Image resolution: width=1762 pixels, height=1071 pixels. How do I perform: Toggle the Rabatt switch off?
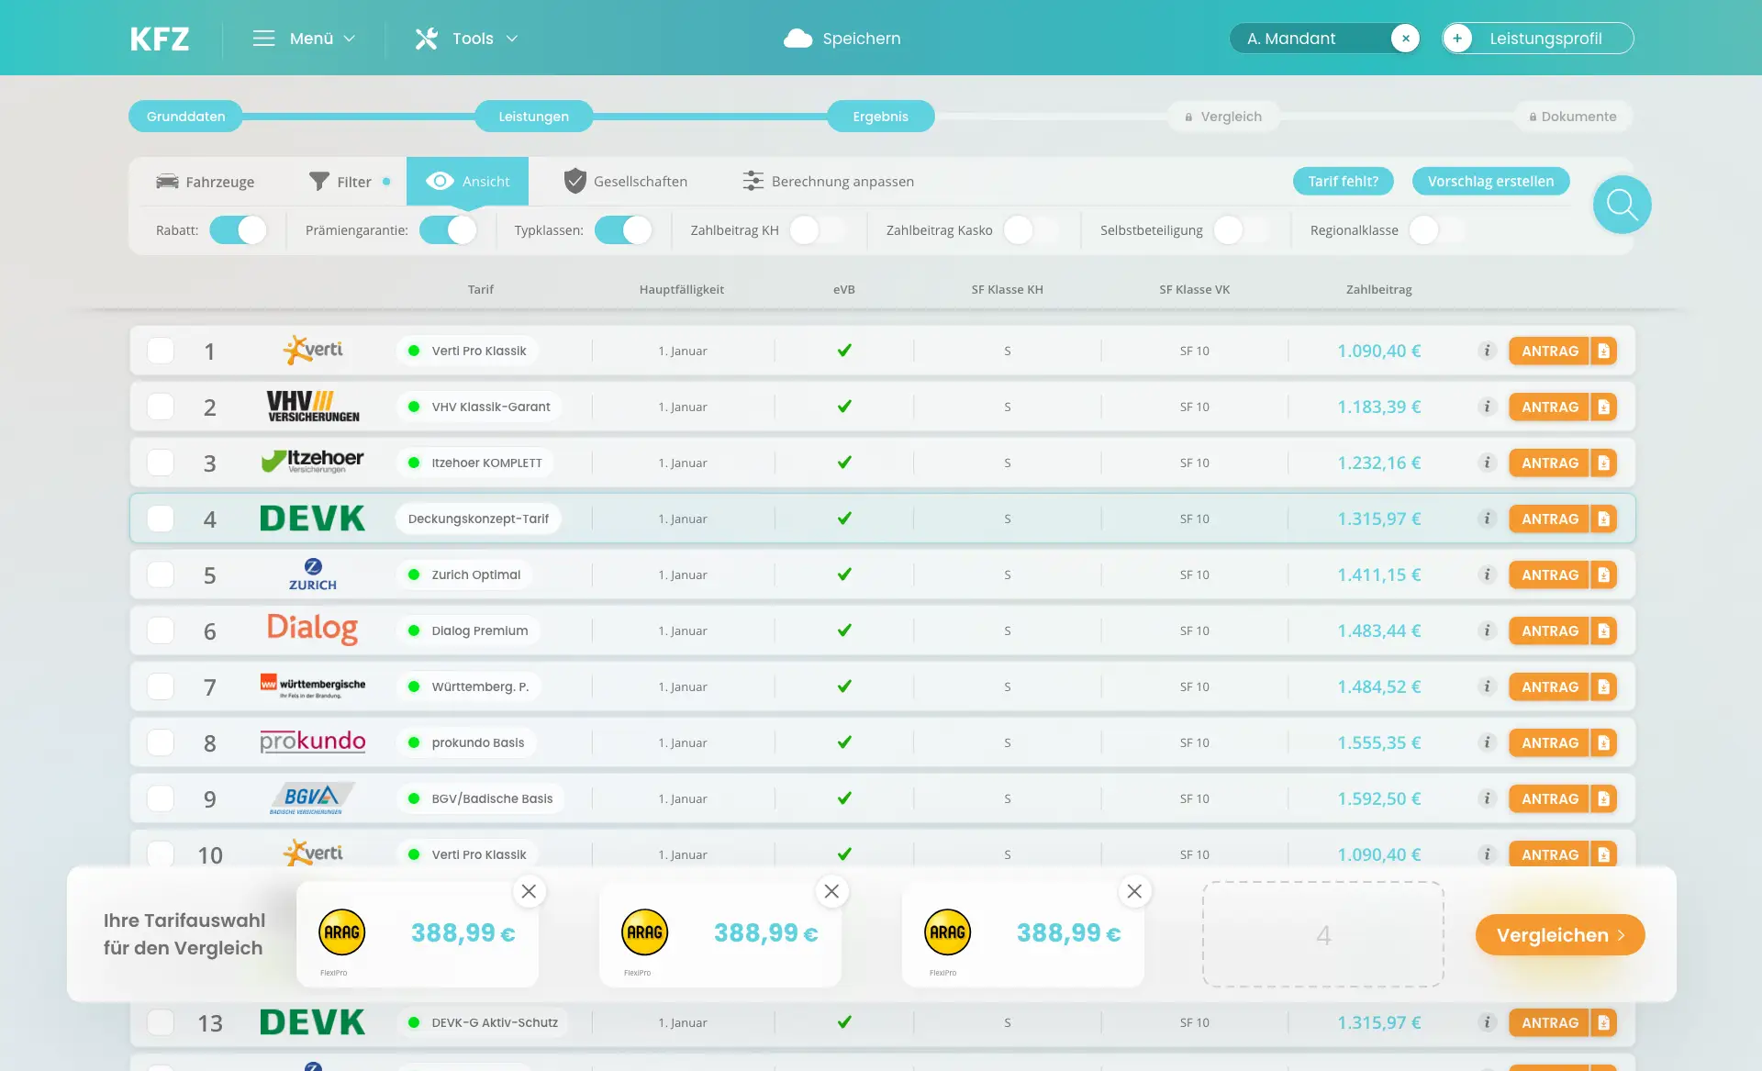click(238, 230)
